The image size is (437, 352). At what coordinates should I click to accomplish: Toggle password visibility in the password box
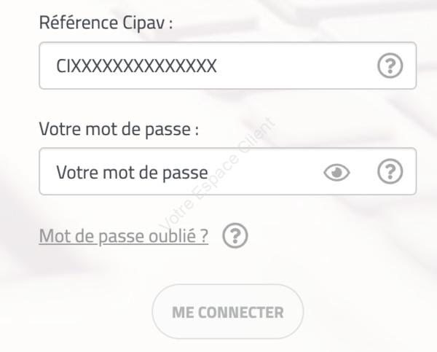coord(336,172)
